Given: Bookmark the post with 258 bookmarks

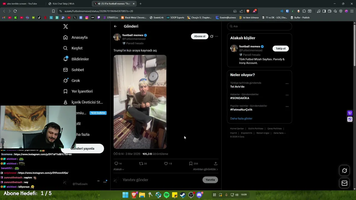Looking at the screenshot, I should coord(191,164).
